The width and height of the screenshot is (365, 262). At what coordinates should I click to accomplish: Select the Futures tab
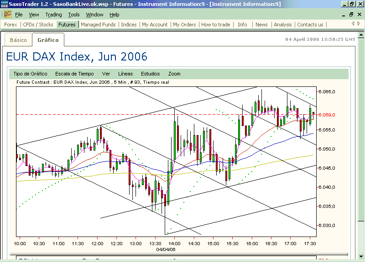click(67, 25)
